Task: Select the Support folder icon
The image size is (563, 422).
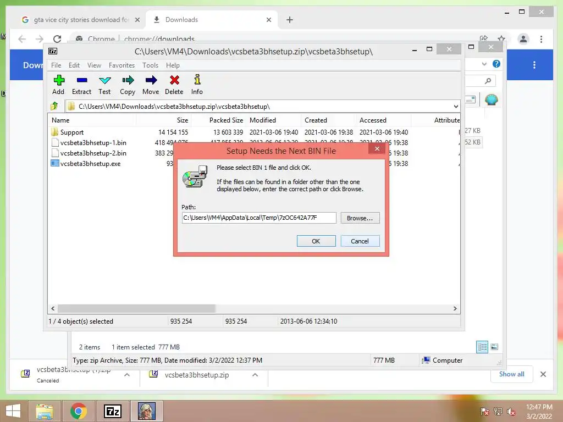Action: [x=54, y=132]
